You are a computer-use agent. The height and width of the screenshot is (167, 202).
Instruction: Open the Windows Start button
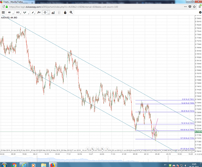[x=4, y=165]
